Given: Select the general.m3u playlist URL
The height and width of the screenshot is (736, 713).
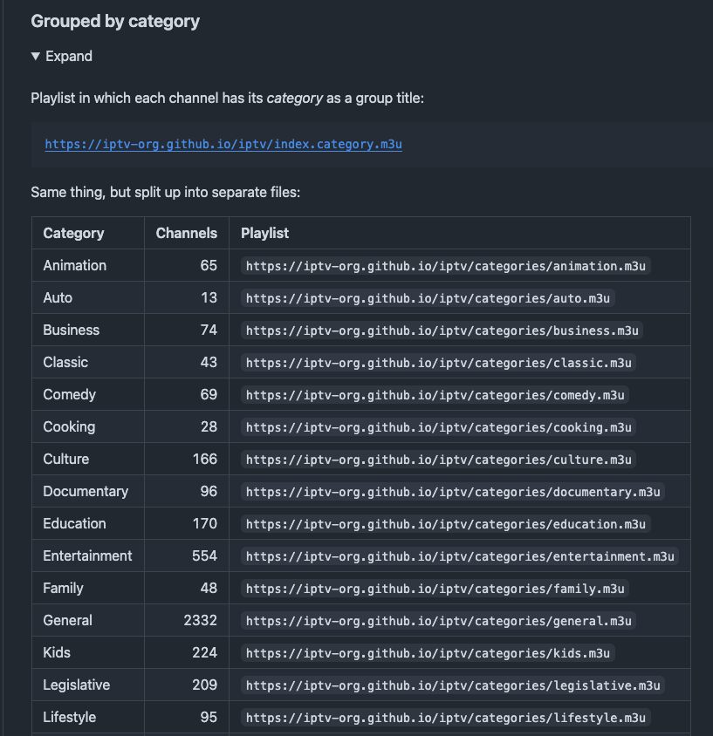Looking at the screenshot, I should pyautogui.click(x=438, y=621).
